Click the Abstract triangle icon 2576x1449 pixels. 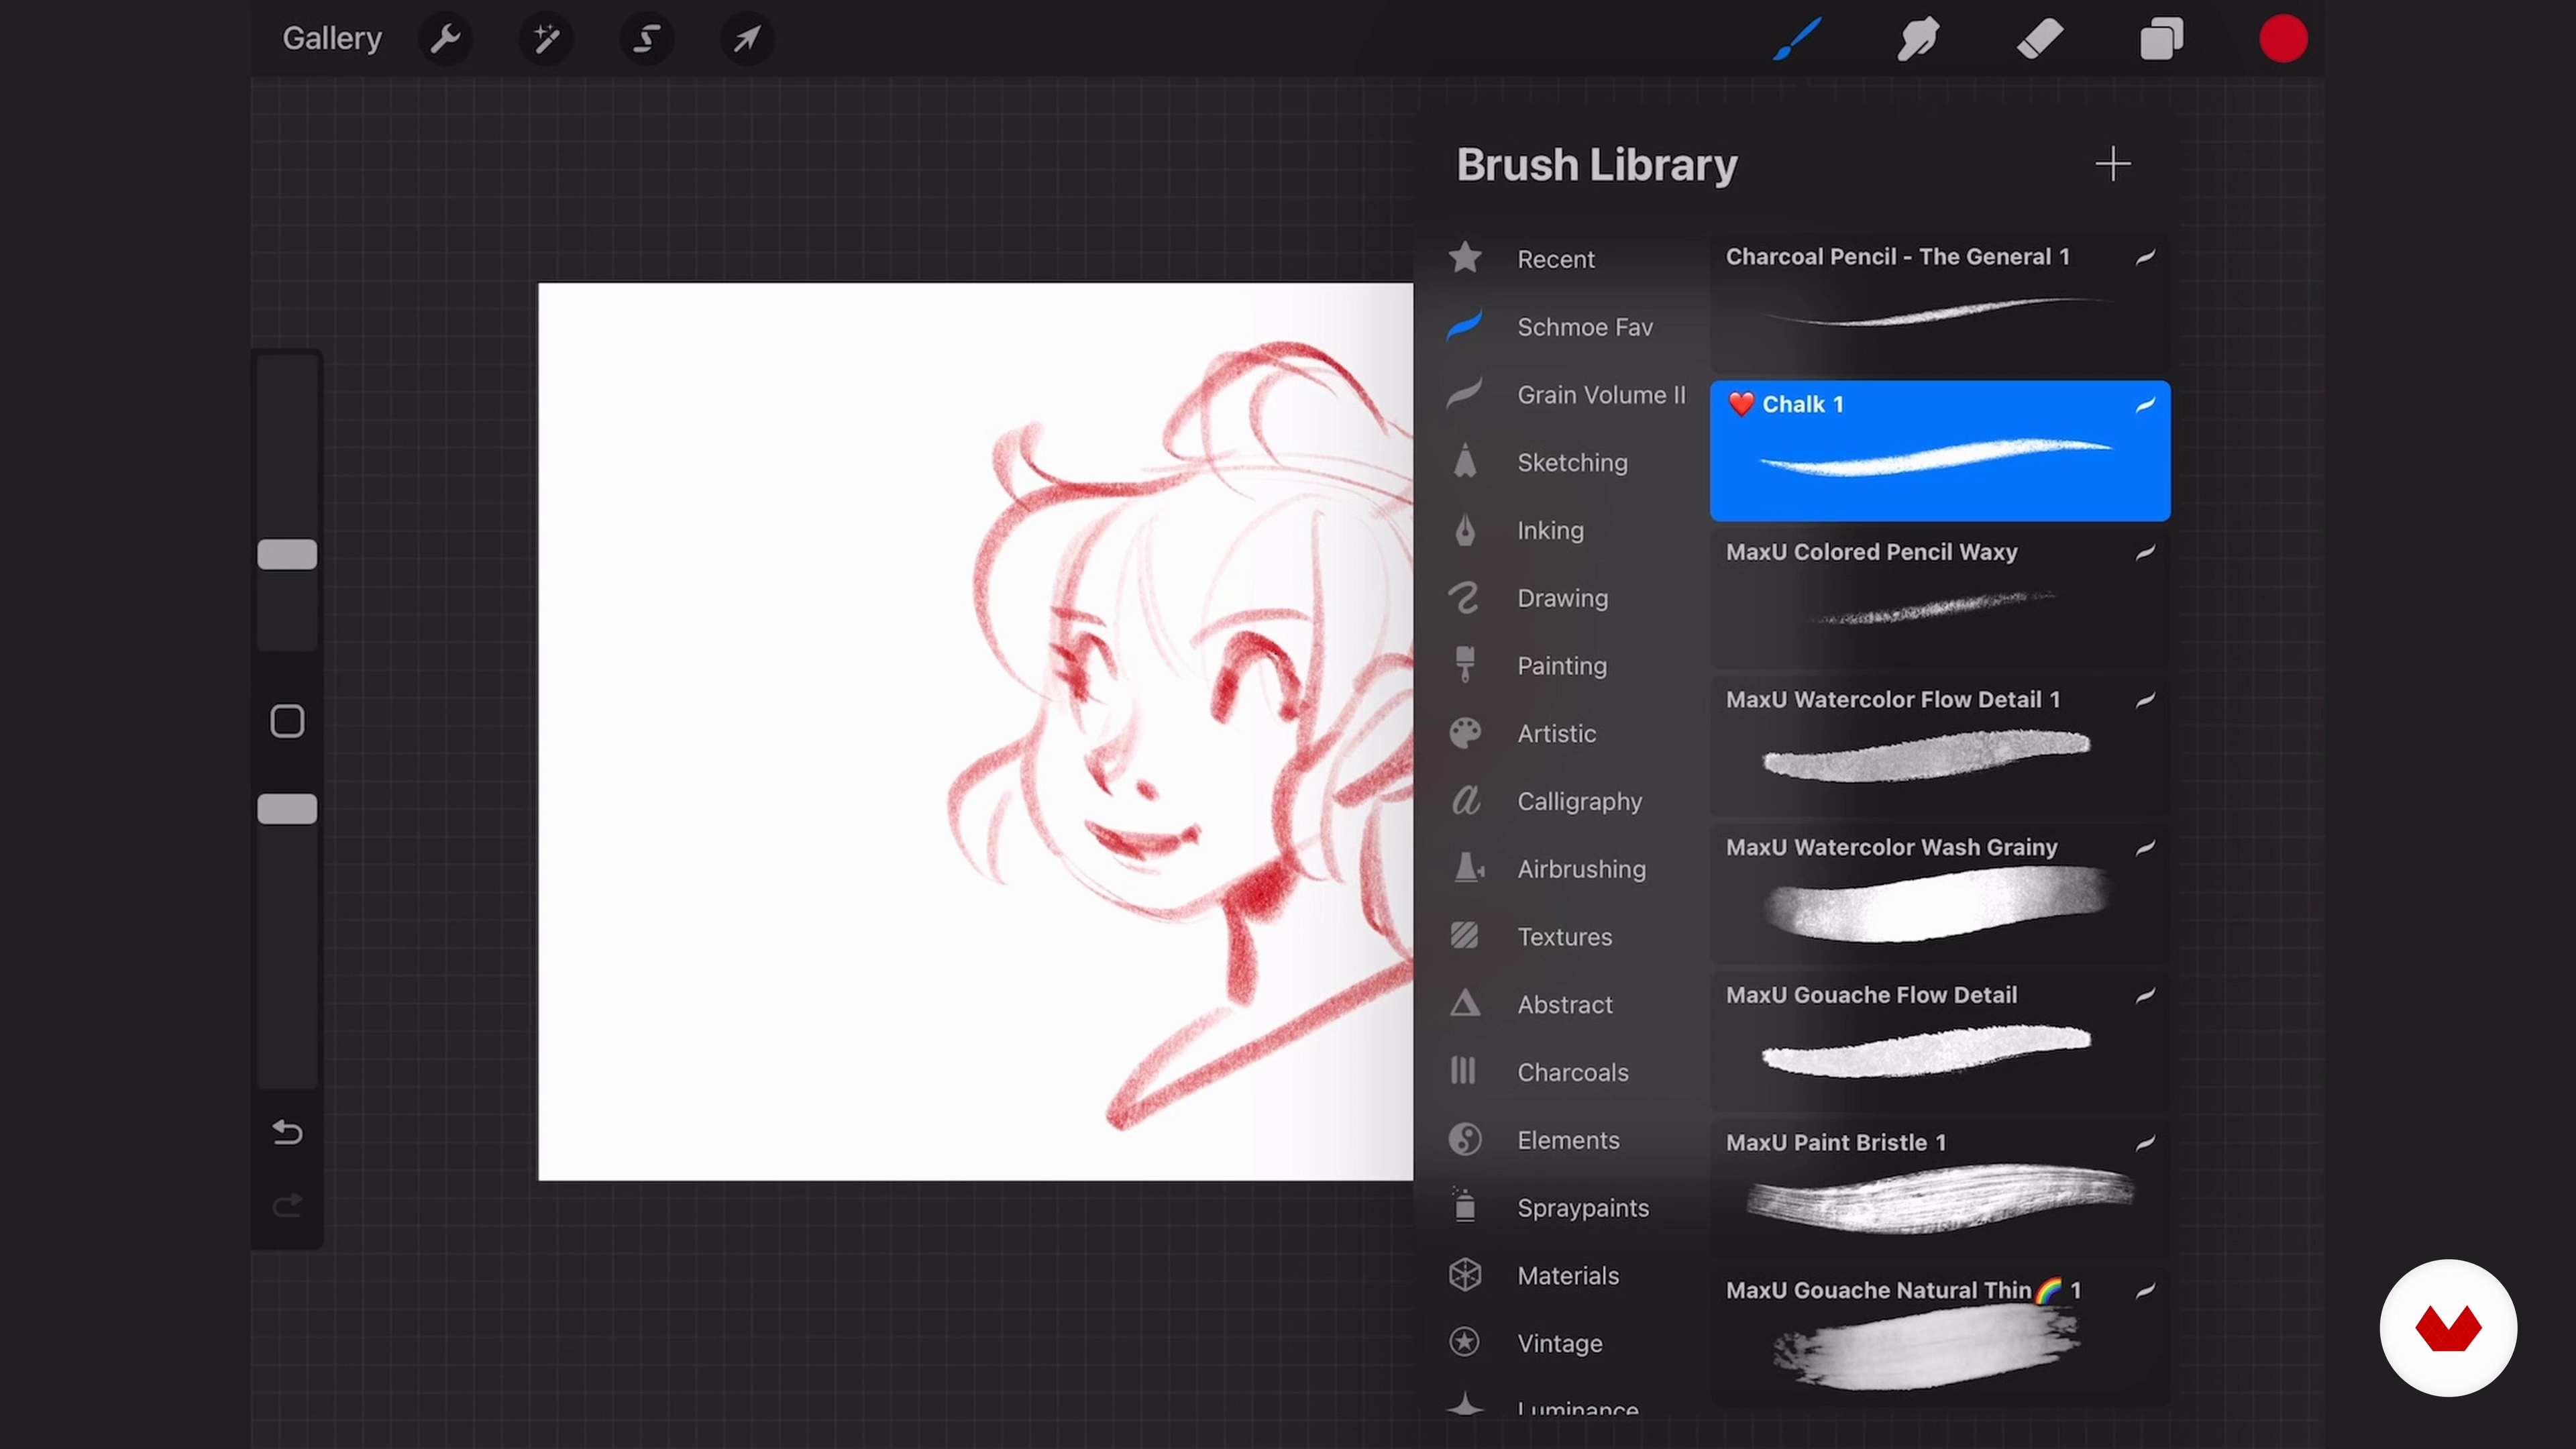pos(1465,1003)
